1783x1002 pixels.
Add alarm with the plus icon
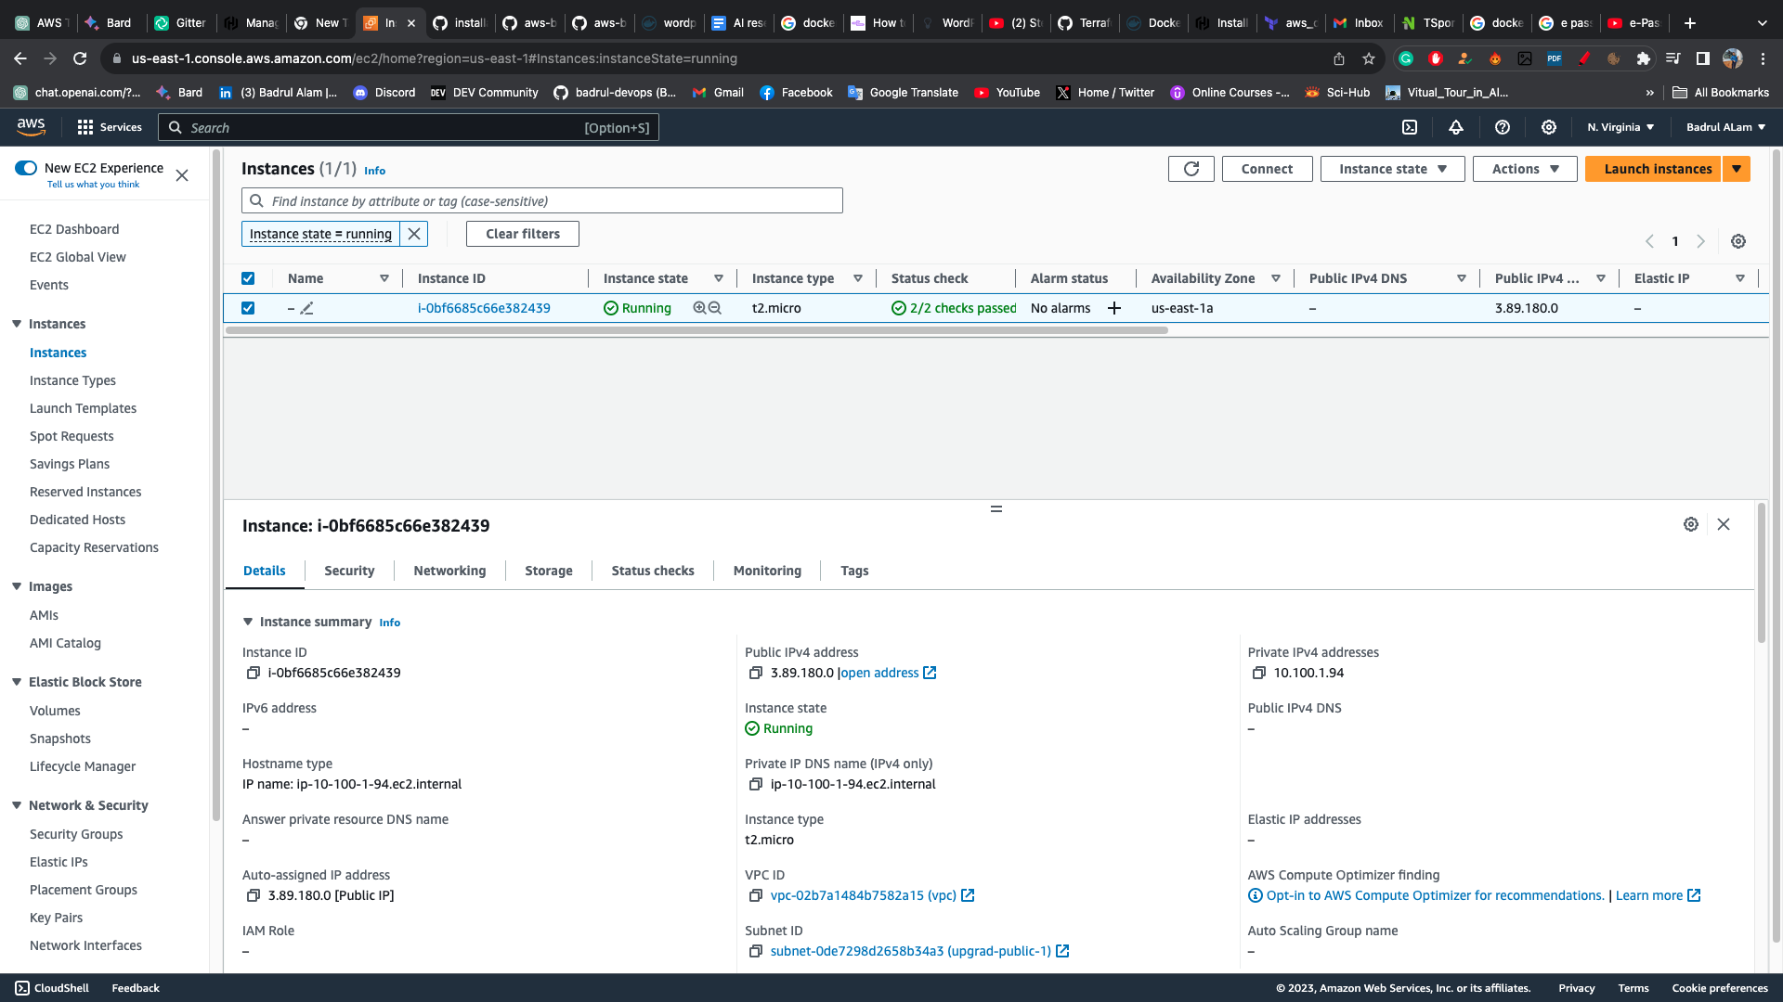click(1114, 308)
